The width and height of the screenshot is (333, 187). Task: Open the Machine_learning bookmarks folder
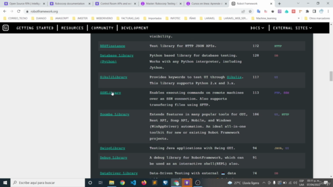(264, 18)
